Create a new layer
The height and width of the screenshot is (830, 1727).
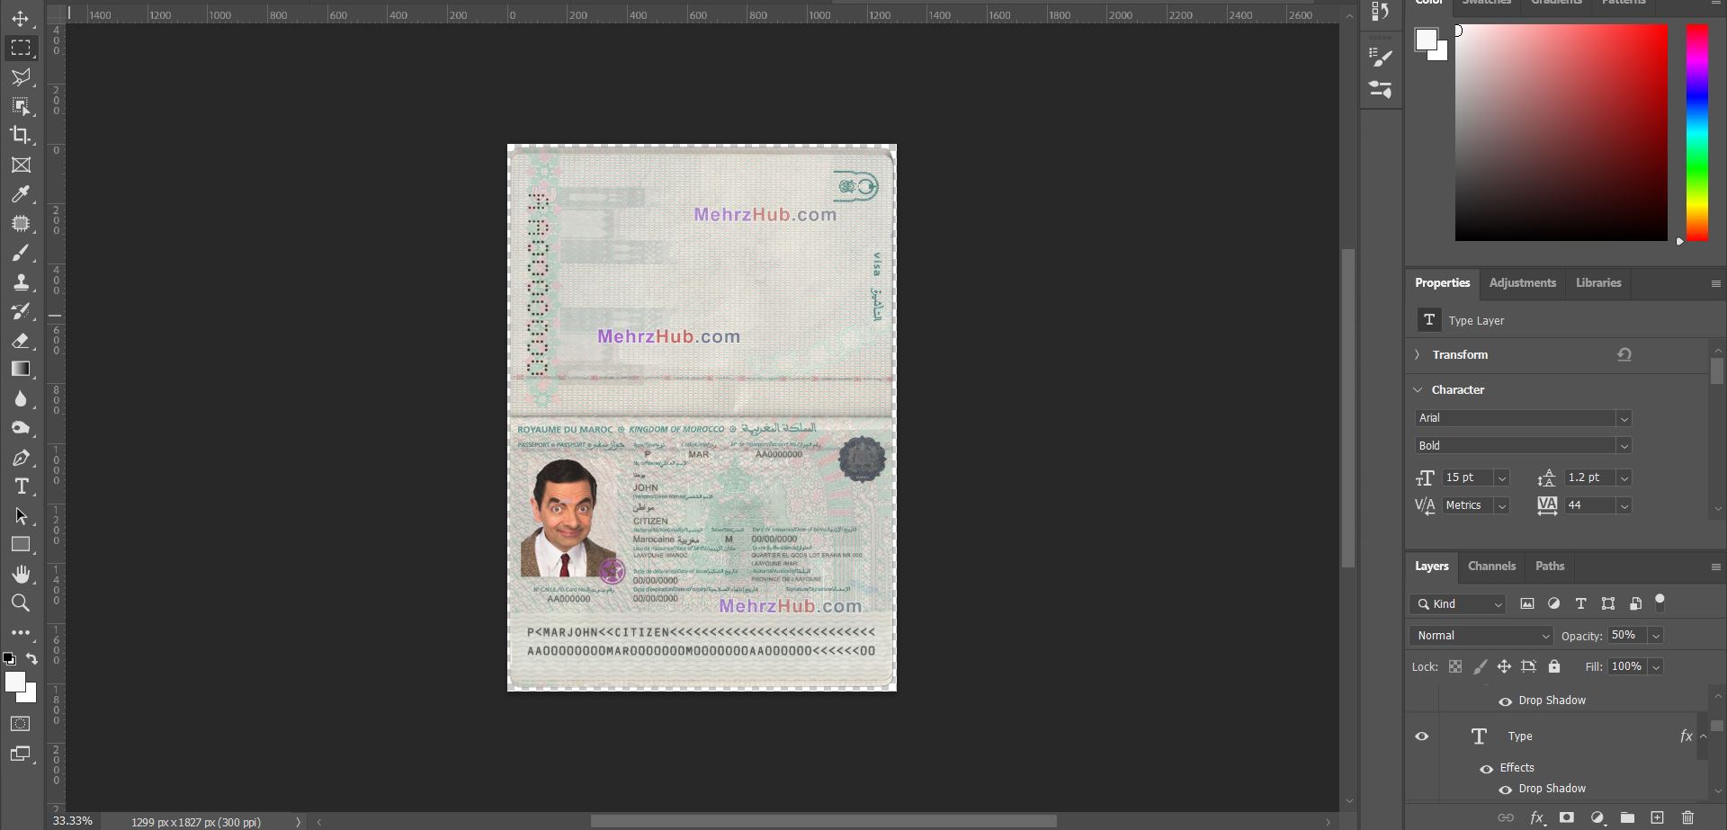(x=1657, y=817)
